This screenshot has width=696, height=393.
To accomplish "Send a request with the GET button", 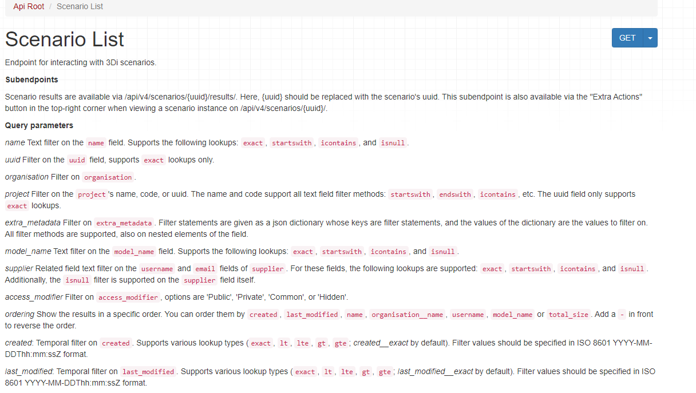I will point(627,38).
